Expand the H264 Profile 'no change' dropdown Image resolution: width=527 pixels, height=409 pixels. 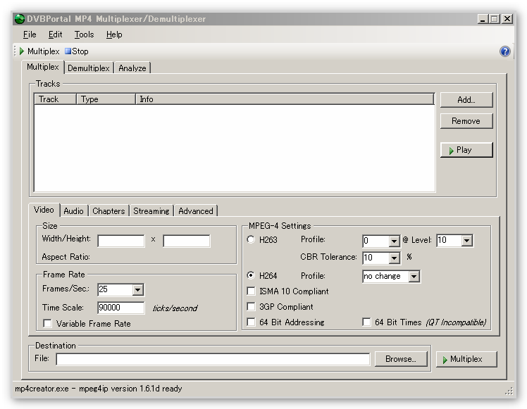[x=414, y=277]
